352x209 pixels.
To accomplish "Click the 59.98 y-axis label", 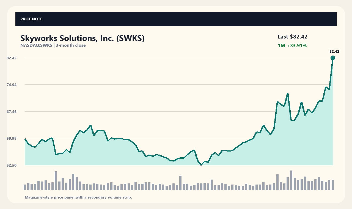I will (12, 138).
